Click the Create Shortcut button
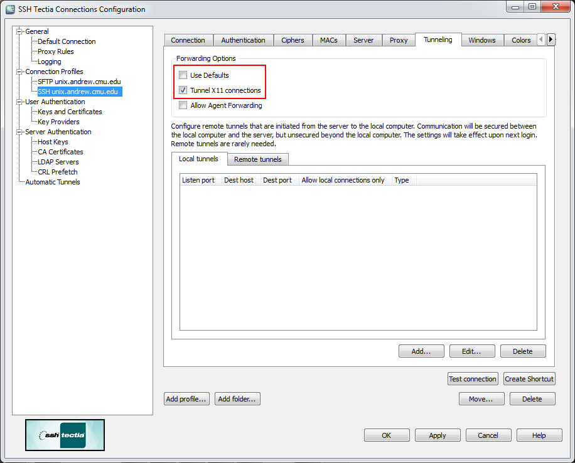Screen dimensions: 575x463 point(529,379)
